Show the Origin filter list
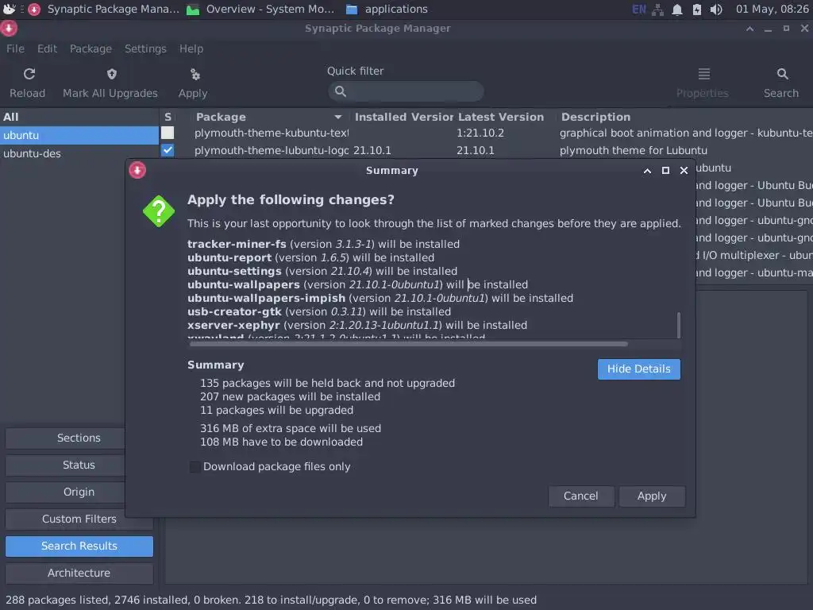The height and width of the screenshot is (610, 813). tap(79, 492)
